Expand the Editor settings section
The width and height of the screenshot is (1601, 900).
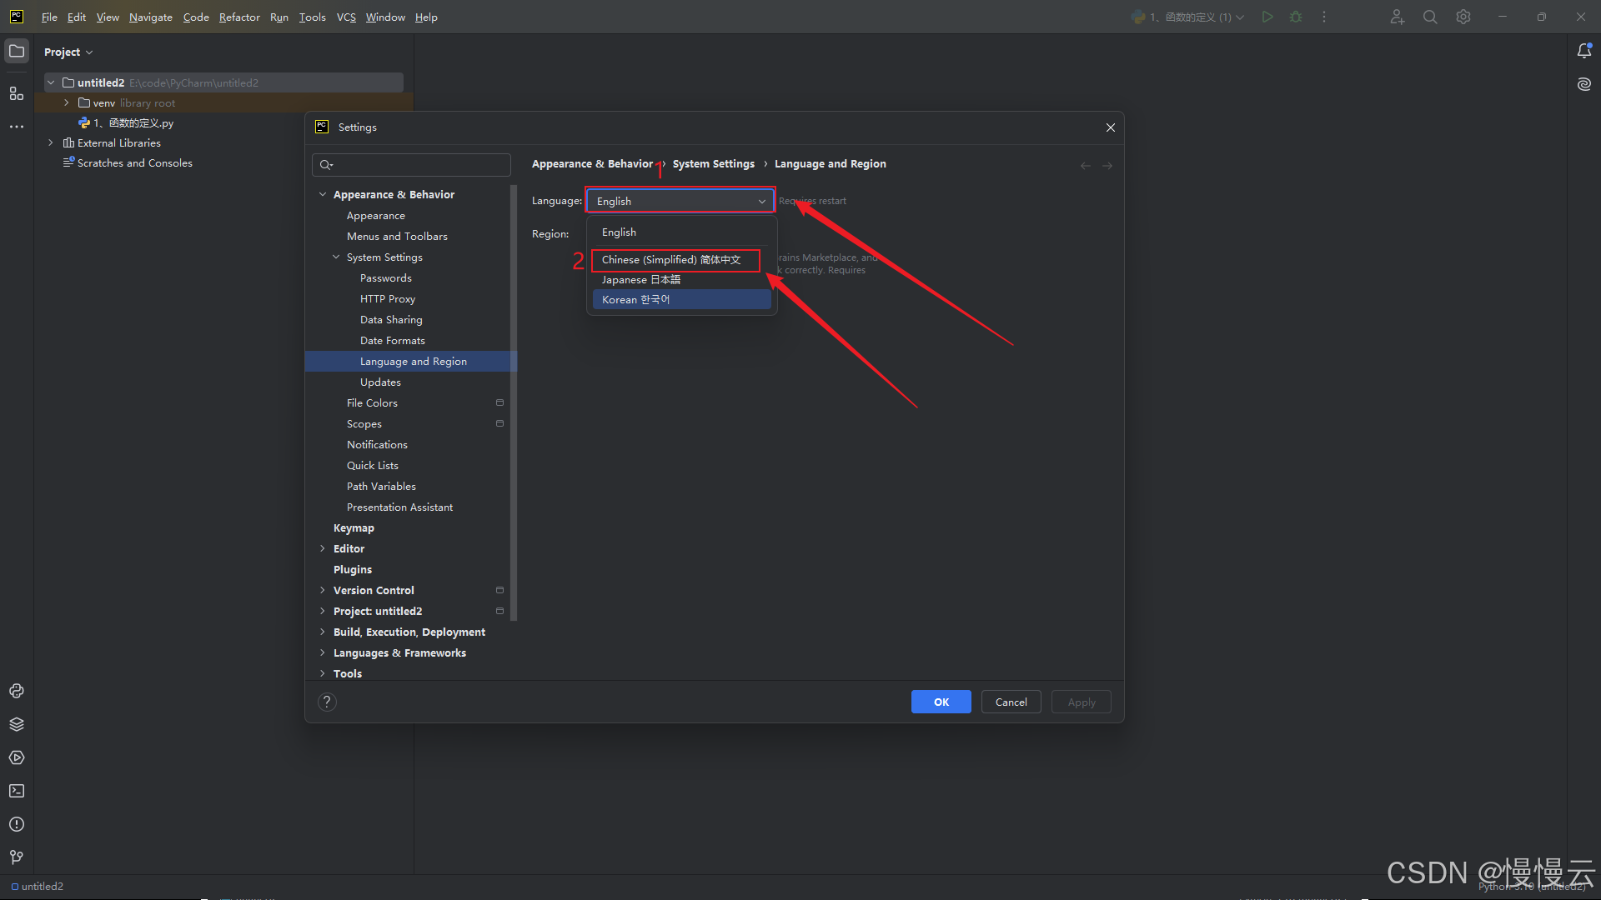point(323,548)
